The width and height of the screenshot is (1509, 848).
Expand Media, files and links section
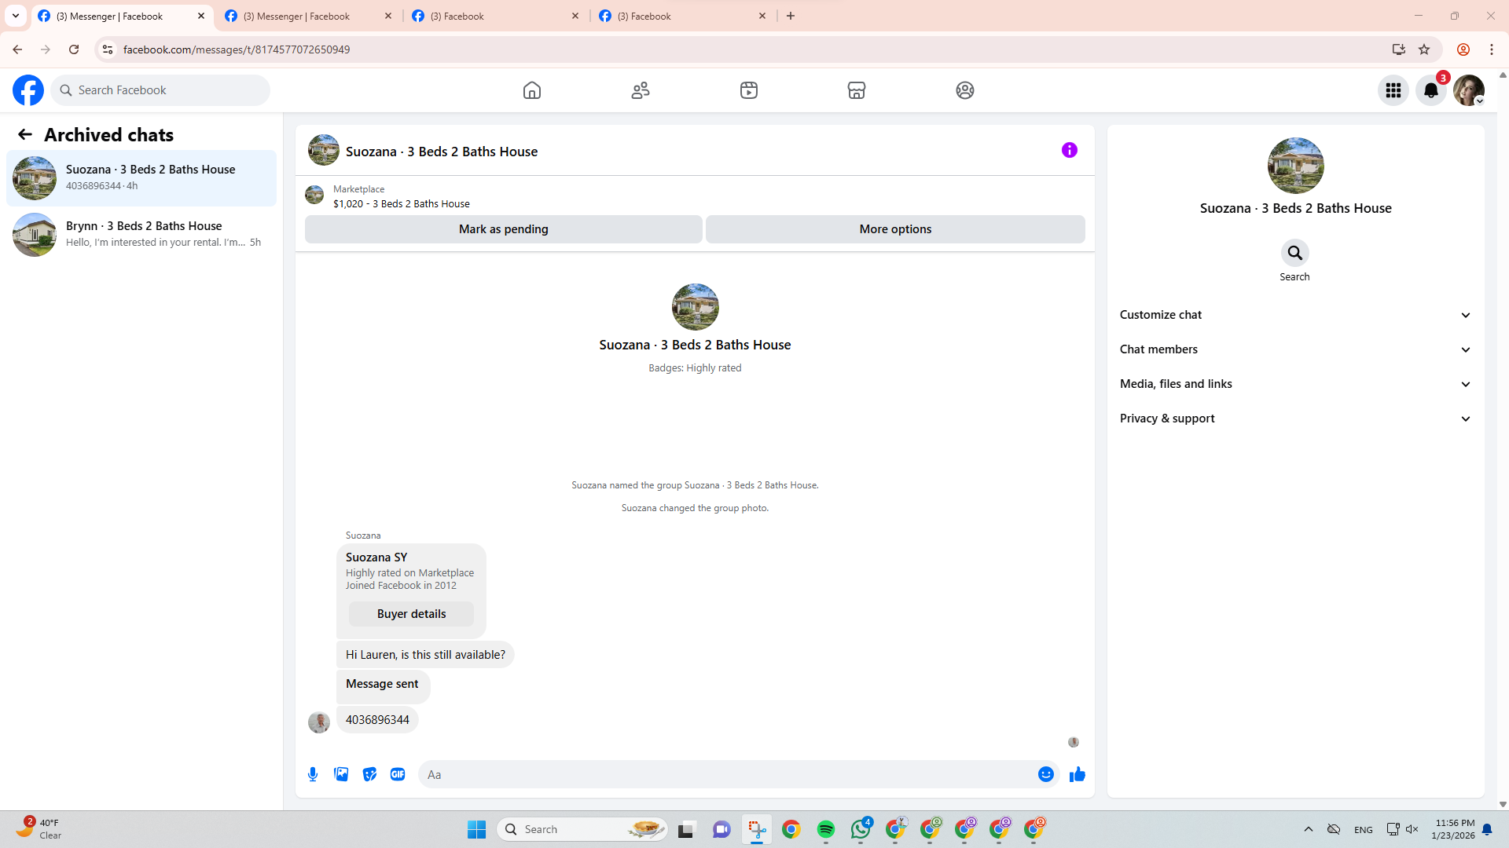click(x=1294, y=384)
